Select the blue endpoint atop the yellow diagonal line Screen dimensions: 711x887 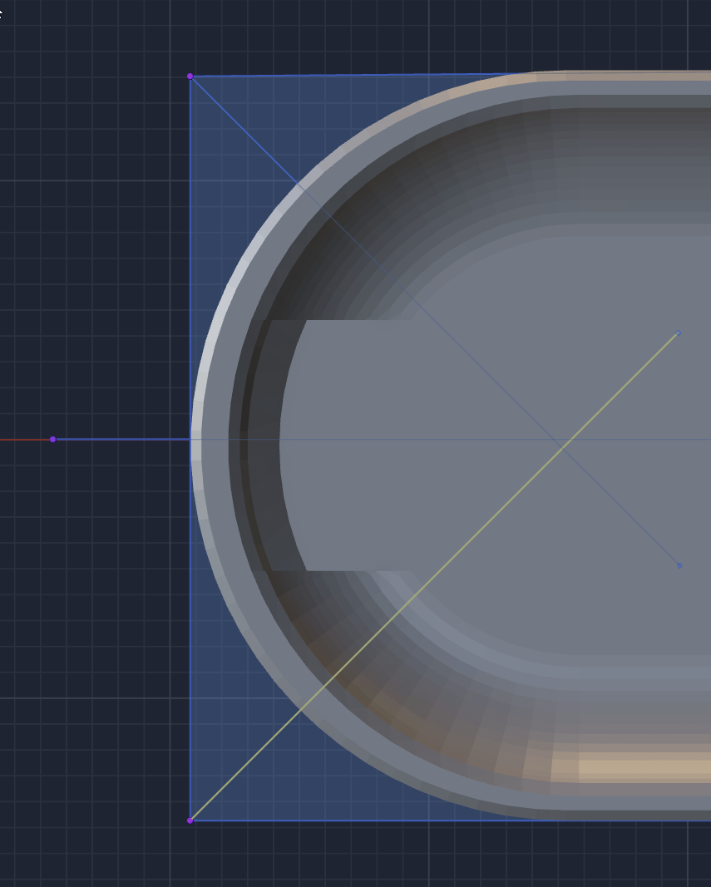pyautogui.click(x=679, y=333)
